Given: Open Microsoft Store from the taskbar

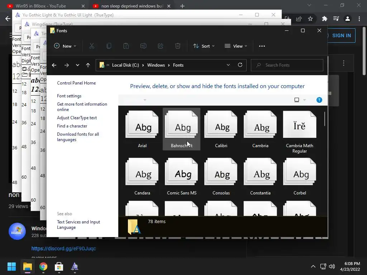Looking at the screenshot, I should (59, 266).
